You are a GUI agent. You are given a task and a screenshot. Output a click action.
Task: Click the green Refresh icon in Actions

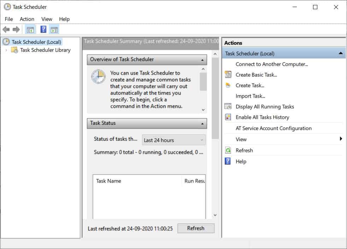[228, 150]
